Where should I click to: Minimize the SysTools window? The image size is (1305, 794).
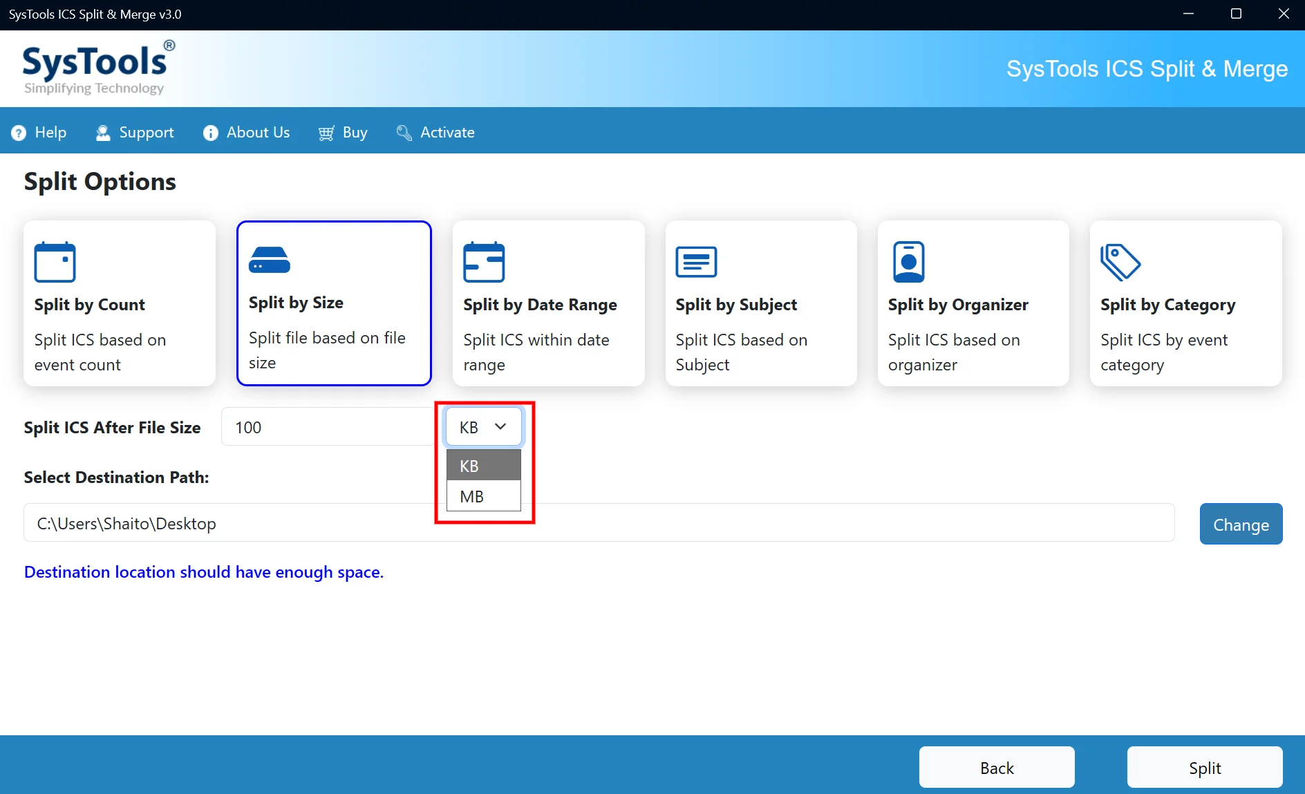pyautogui.click(x=1189, y=14)
